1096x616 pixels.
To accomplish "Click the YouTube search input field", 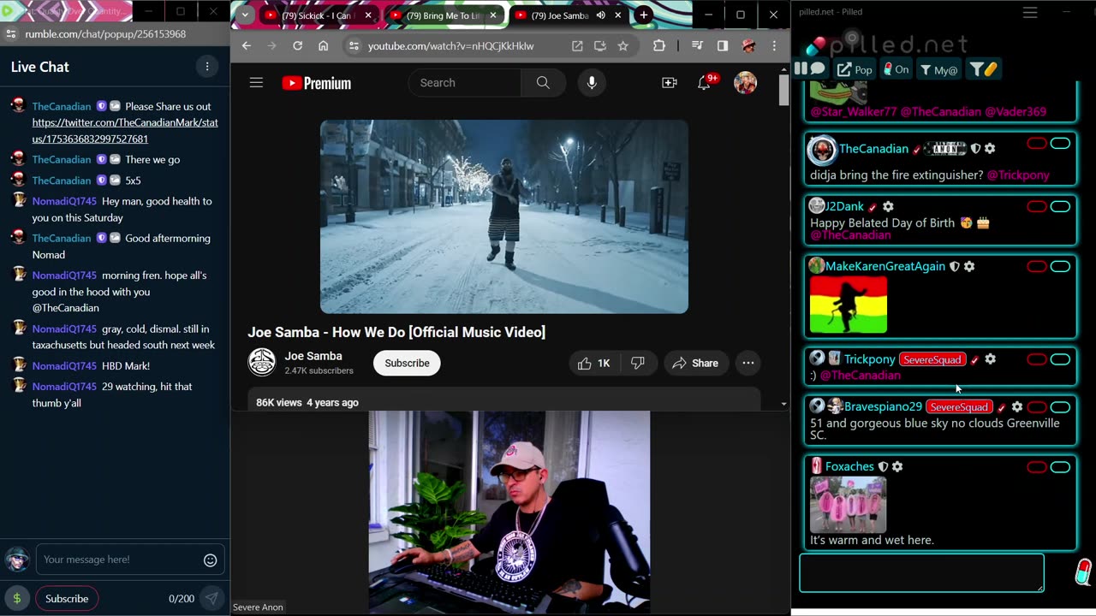I will pos(465,83).
